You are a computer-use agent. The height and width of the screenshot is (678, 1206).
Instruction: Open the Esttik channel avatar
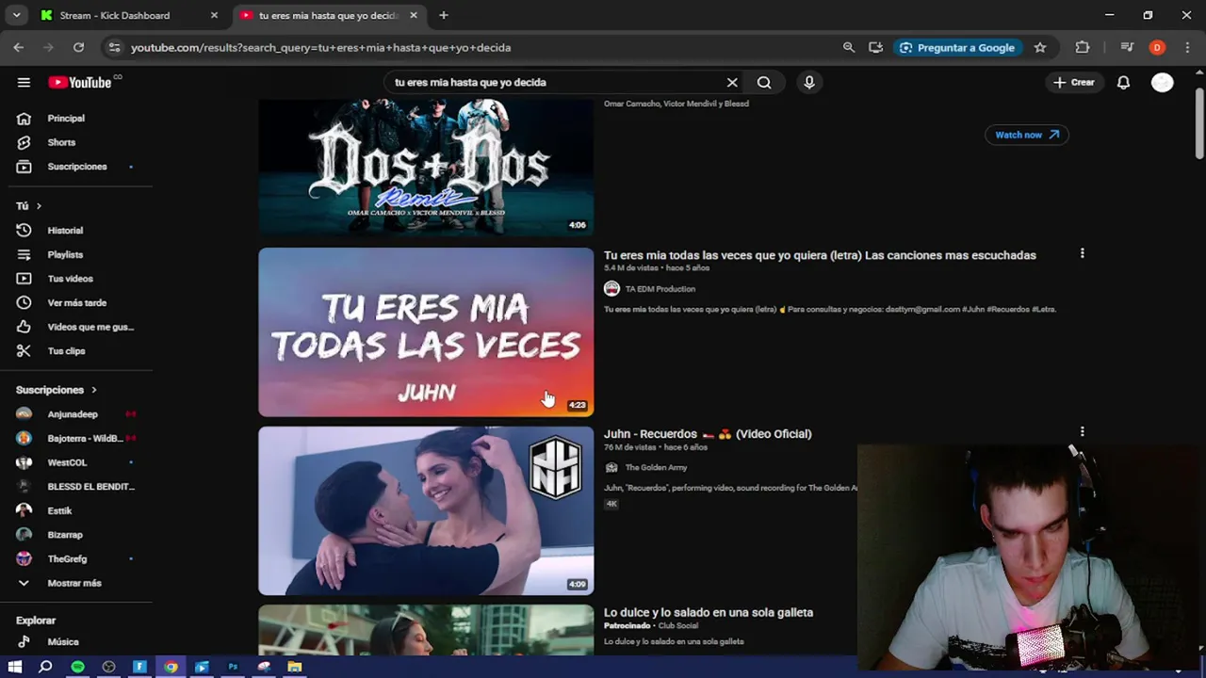pyautogui.click(x=24, y=510)
